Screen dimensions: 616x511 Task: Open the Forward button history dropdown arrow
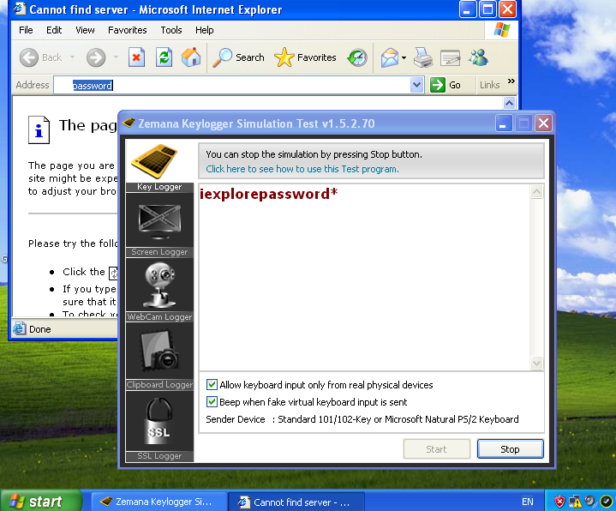pos(116,57)
